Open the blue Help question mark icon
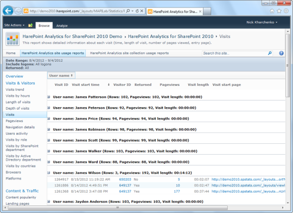 coord(281,53)
